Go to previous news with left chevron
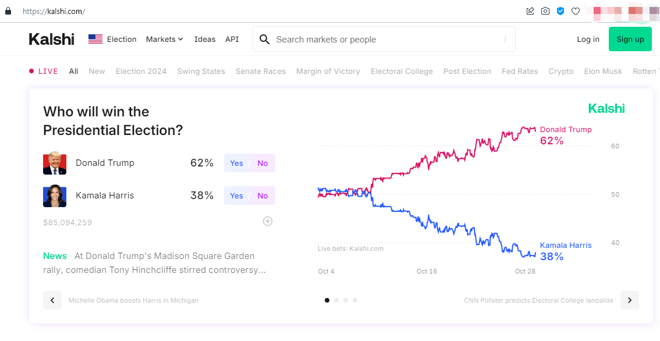660x341 pixels. [52, 300]
